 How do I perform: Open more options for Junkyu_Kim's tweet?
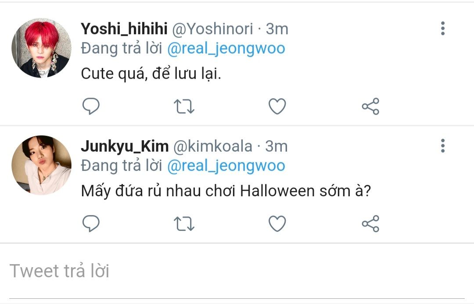[x=442, y=146]
